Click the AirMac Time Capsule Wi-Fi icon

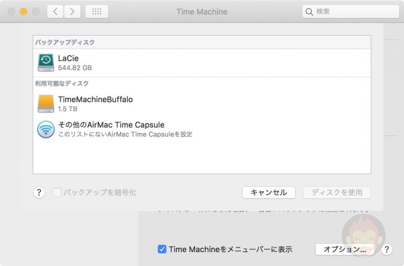[x=46, y=130]
